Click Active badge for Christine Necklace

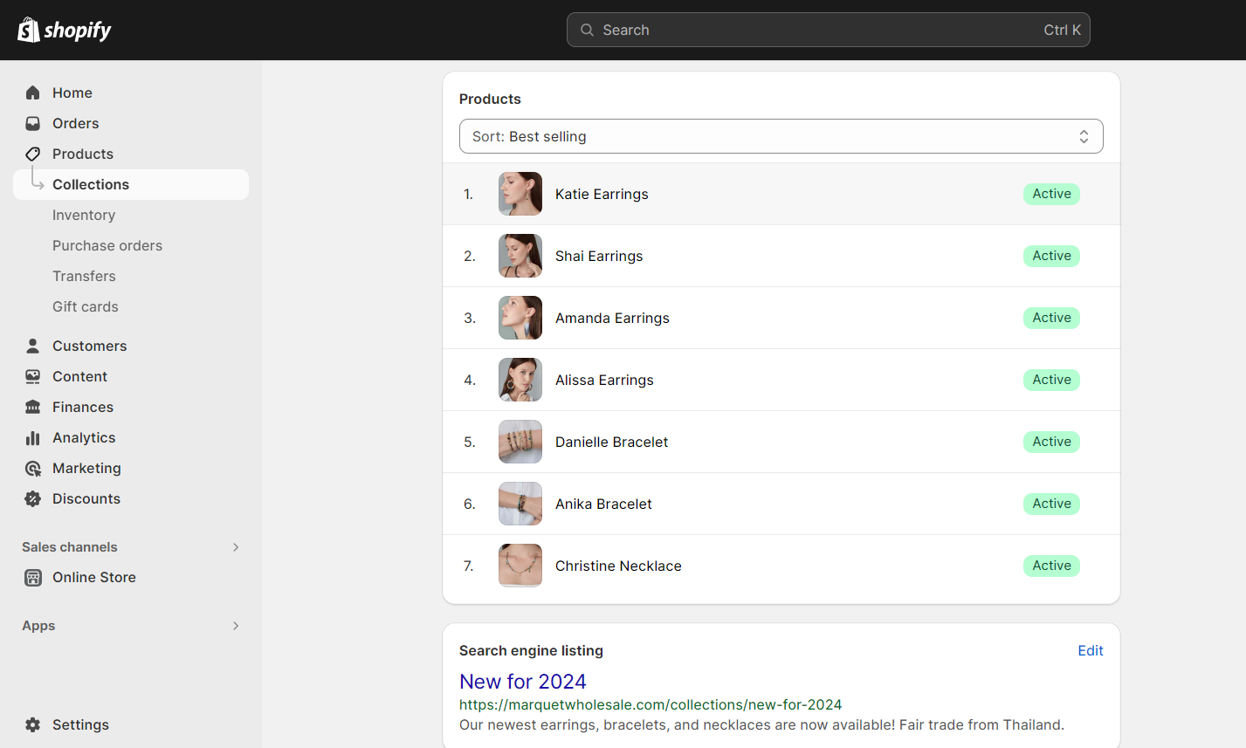pyautogui.click(x=1051, y=566)
